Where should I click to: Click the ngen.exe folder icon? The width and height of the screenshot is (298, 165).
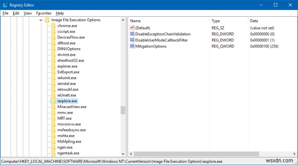(x=53, y=147)
